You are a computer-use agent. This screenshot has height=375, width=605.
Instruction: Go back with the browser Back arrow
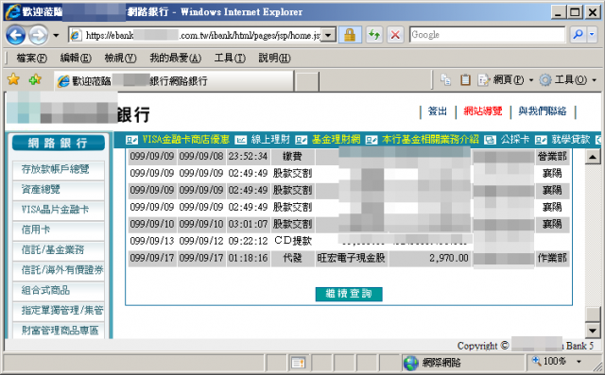16,36
